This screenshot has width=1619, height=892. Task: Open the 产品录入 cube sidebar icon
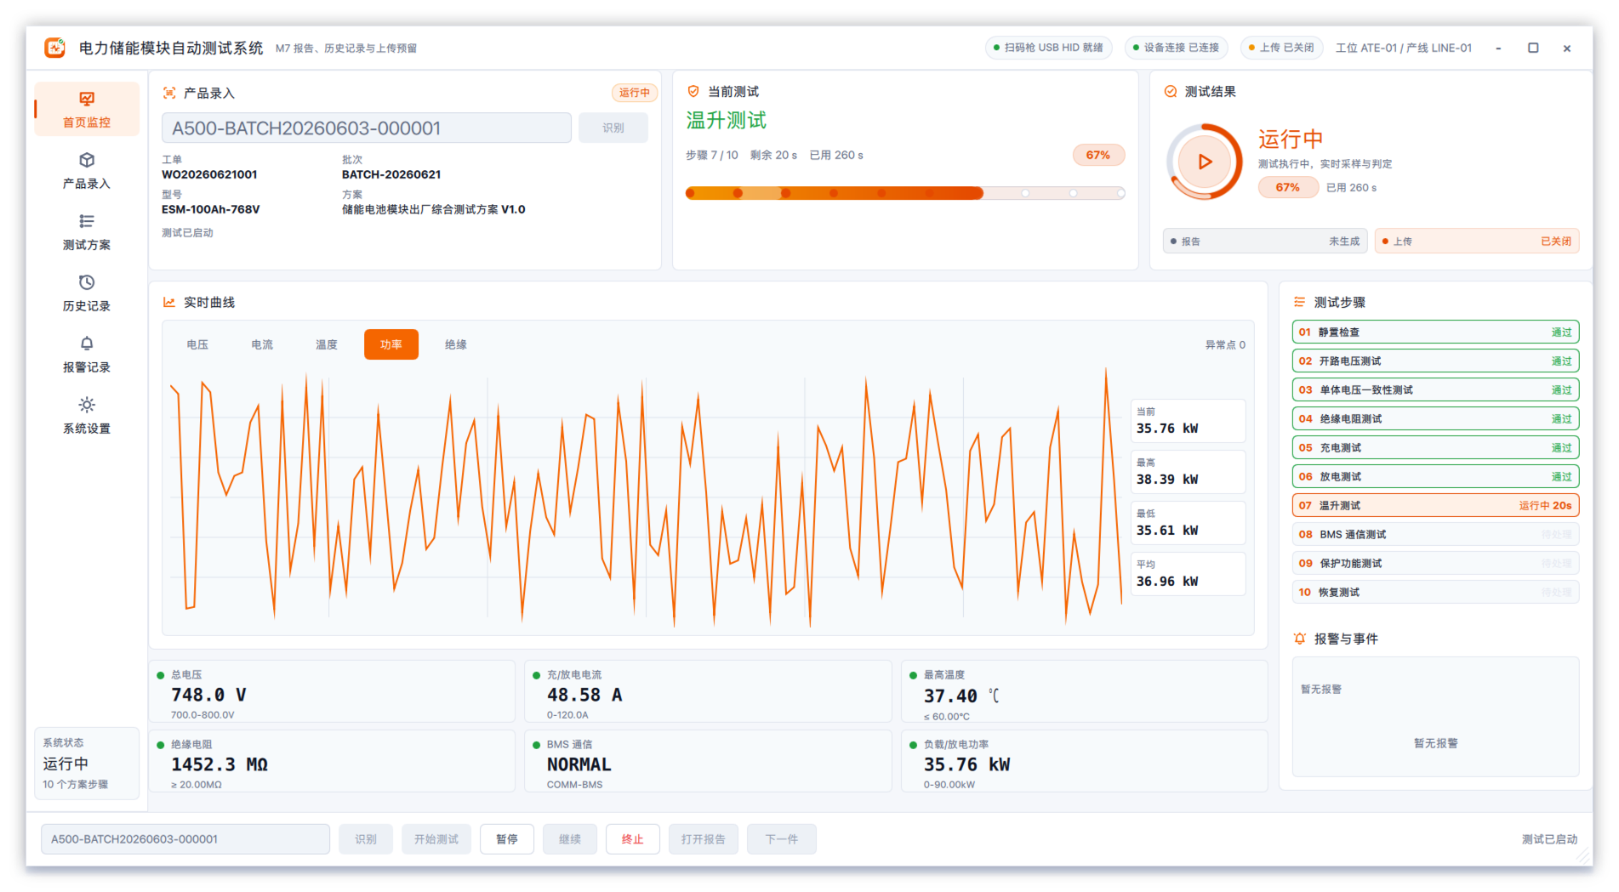[87, 160]
